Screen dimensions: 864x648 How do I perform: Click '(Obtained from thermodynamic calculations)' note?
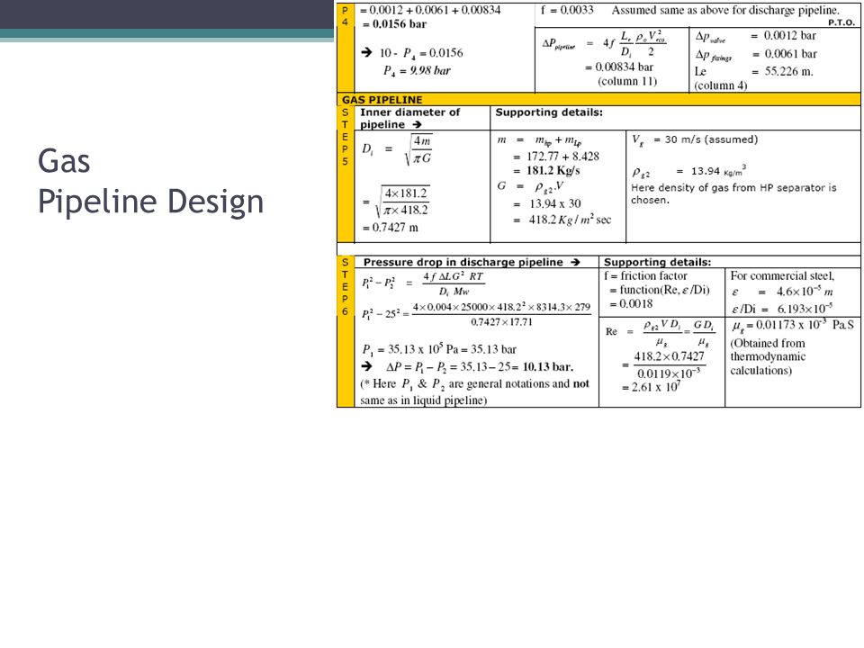point(768,356)
